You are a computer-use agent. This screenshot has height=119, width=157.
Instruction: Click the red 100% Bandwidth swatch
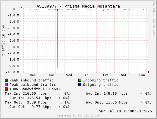(x=6, y=89)
